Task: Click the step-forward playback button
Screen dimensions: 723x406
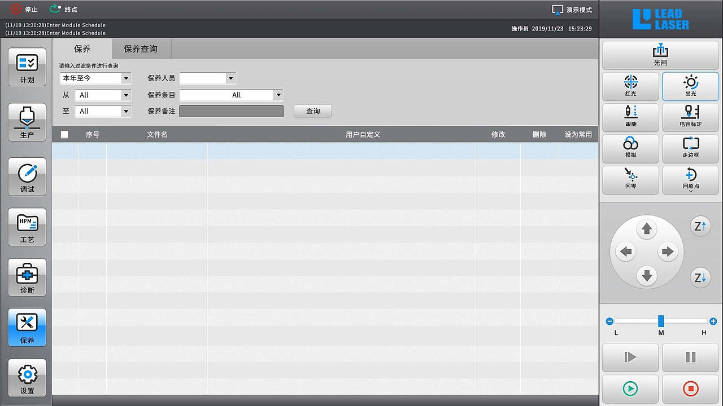Action: 630,357
